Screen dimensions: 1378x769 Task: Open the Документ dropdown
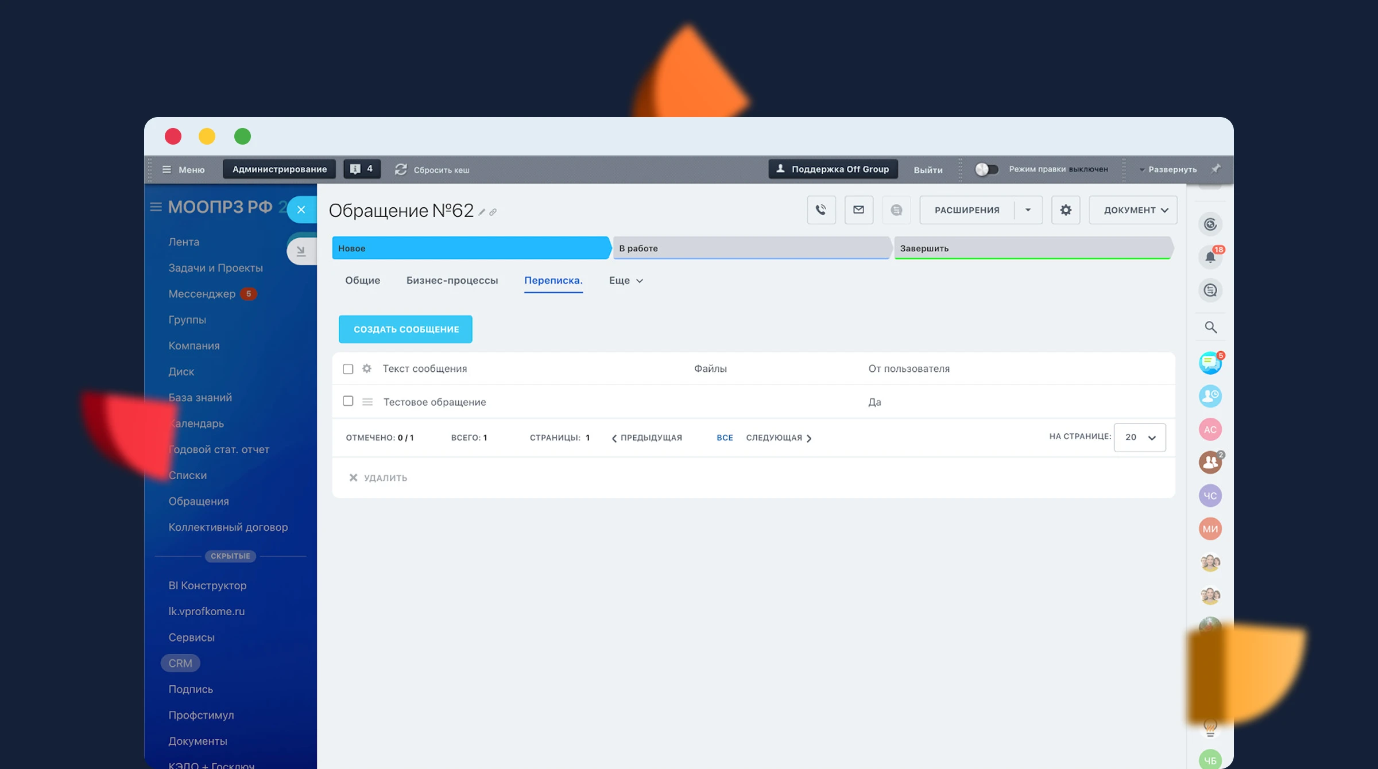[x=1133, y=210]
